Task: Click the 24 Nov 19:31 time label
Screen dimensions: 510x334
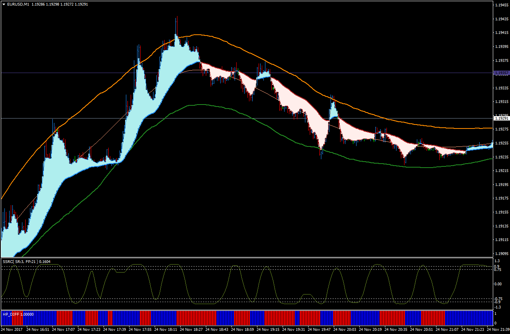Action: point(293,330)
